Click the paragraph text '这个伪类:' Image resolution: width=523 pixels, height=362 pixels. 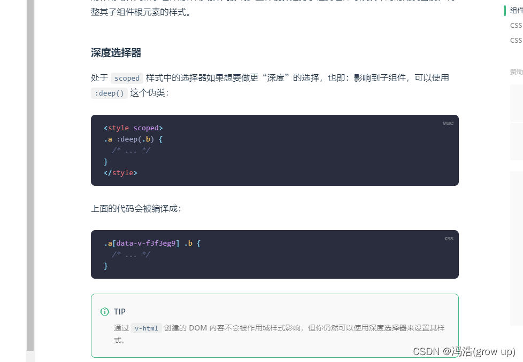149,93
